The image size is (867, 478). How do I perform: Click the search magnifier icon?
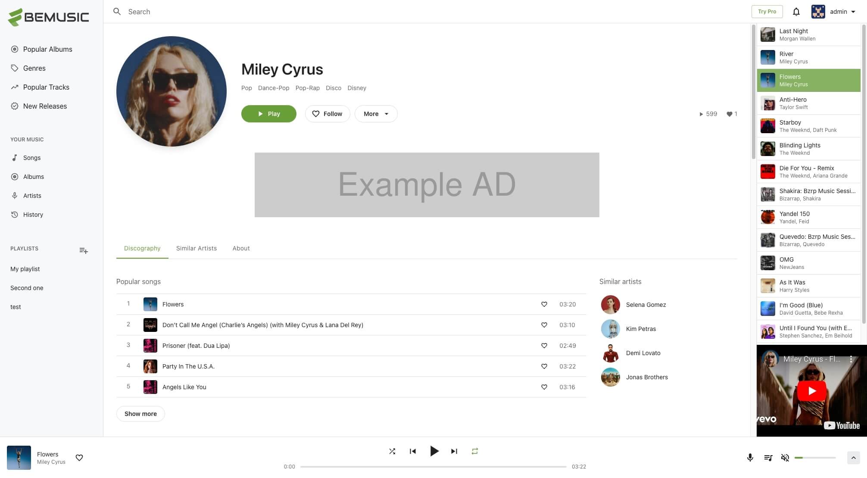pos(117,12)
